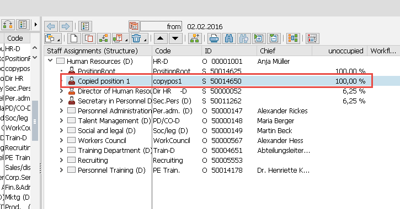The height and width of the screenshot is (209, 400).
Task: Expand the Workers Council node
Action: click(x=61, y=140)
